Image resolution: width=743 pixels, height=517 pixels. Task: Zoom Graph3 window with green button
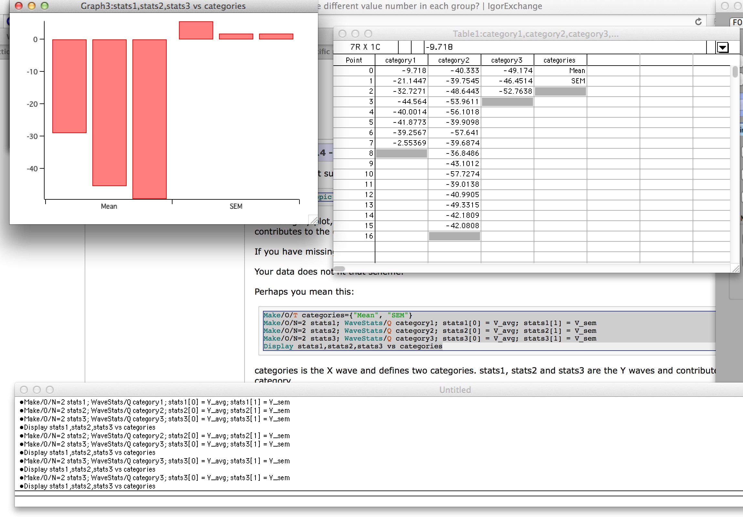(45, 6)
